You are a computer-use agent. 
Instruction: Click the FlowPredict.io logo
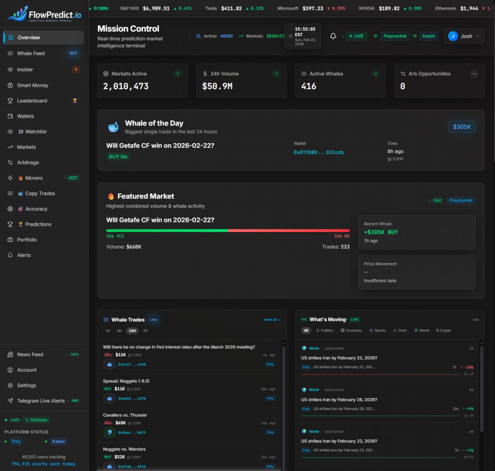pyautogui.click(x=44, y=14)
